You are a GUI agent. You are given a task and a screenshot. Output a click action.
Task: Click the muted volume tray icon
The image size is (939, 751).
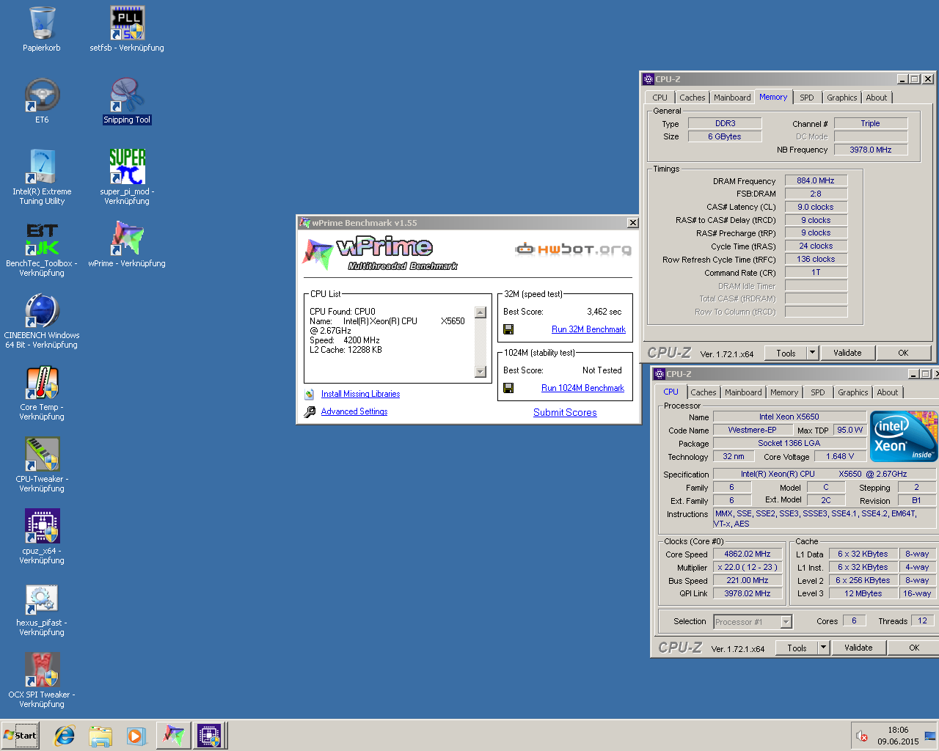point(863,736)
